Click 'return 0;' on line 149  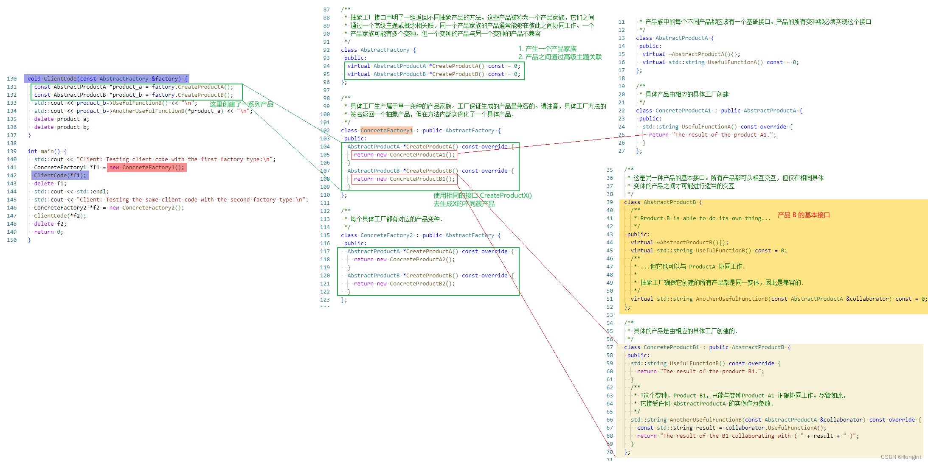click(48, 232)
